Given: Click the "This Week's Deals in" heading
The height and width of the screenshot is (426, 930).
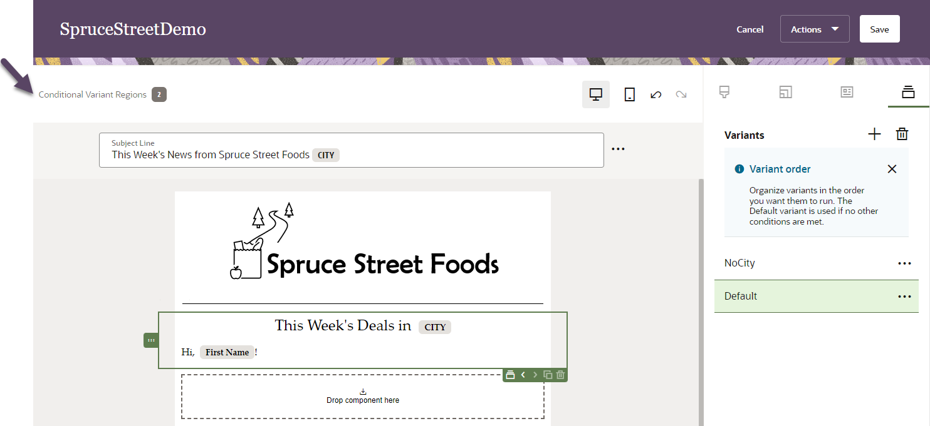Looking at the screenshot, I should point(343,325).
